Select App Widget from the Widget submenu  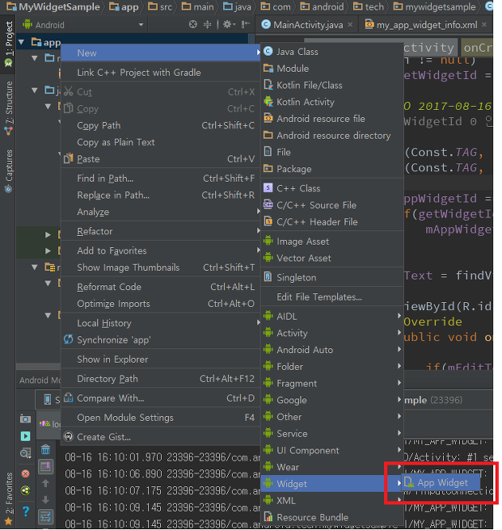441,483
